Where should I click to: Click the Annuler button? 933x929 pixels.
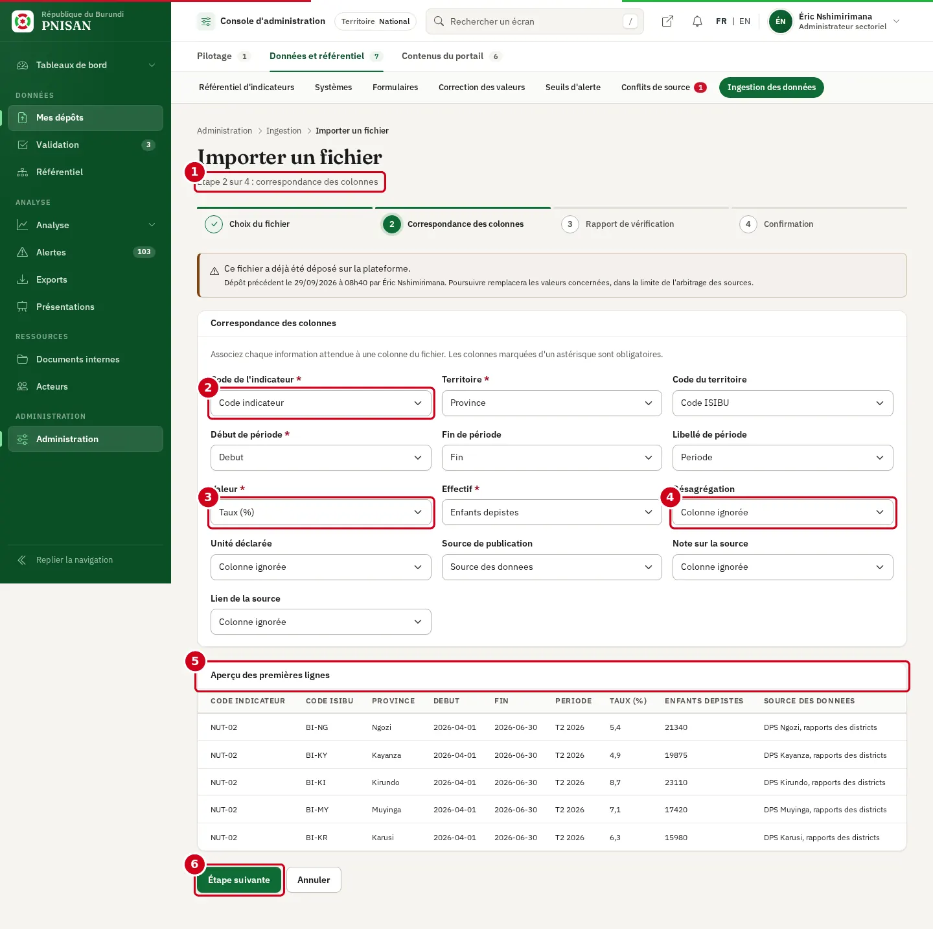click(314, 880)
